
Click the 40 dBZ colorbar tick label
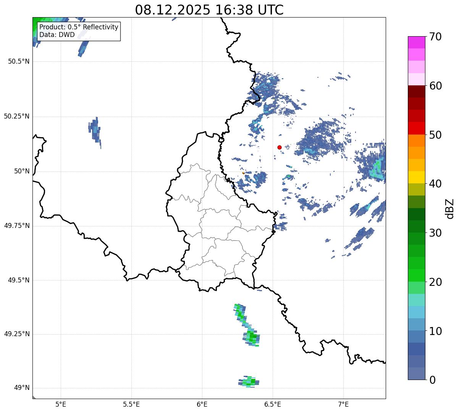coord(435,184)
